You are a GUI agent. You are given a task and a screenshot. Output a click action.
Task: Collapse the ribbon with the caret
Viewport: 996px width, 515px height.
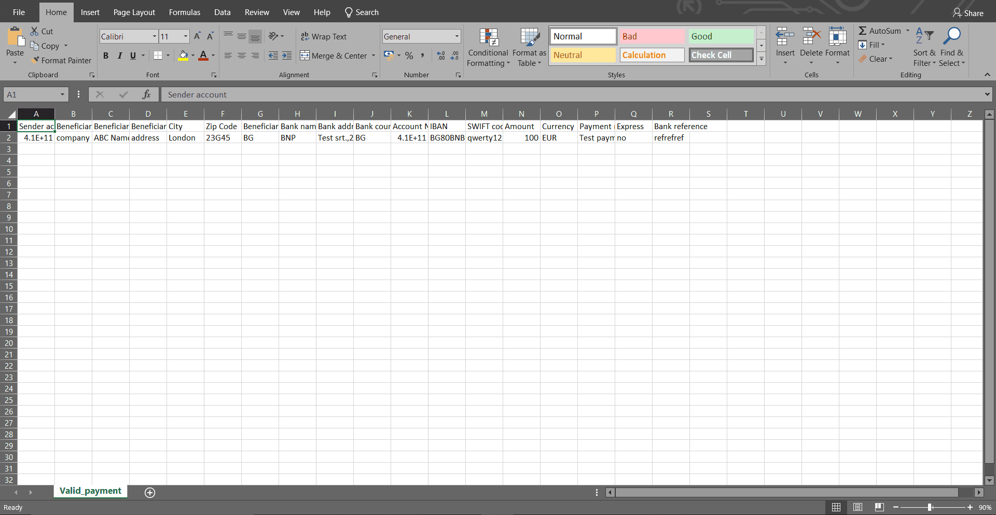(x=987, y=75)
